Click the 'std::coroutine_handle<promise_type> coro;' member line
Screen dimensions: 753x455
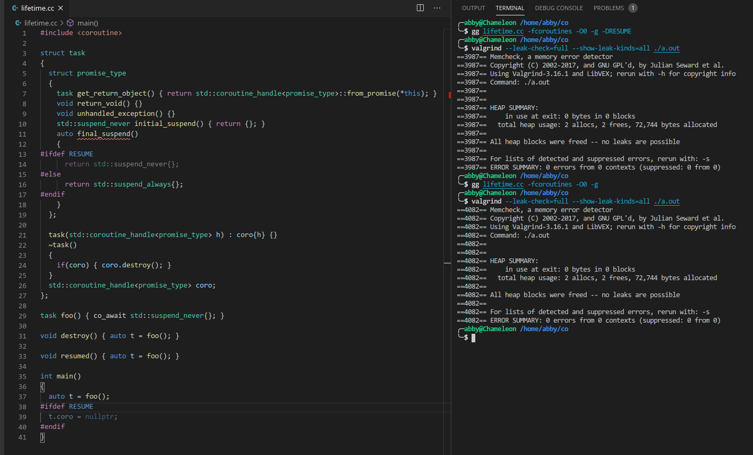pos(132,285)
